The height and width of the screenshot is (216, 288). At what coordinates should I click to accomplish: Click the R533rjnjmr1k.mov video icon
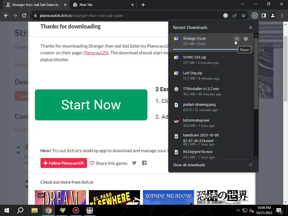(176, 152)
